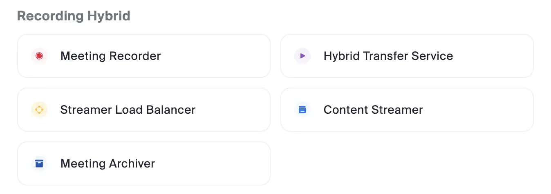This screenshot has width=551, height=194.
Task: Click the "Meeting Recorder" label text
Action: (110, 56)
